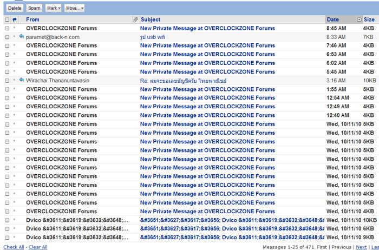Select the checkbox for Wirachai Thananuntavasin's email

(x=7, y=81)
